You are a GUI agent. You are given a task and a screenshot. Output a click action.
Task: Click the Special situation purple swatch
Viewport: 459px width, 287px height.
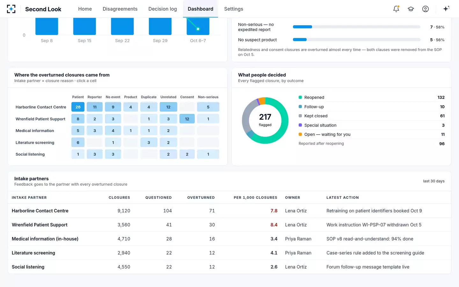(x=300, y=125)
